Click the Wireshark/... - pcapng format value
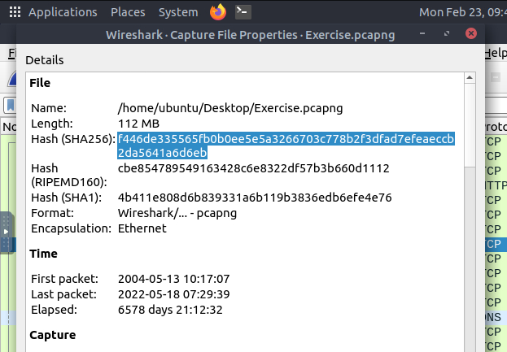This screenshot has height=352, width=507. tap(177, 213)
